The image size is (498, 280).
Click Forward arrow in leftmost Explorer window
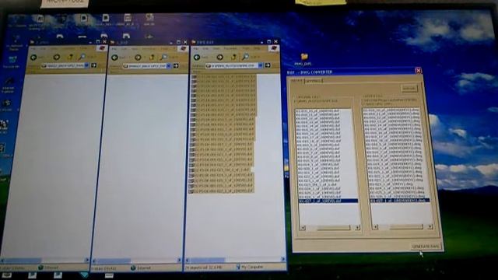[57, 57]
